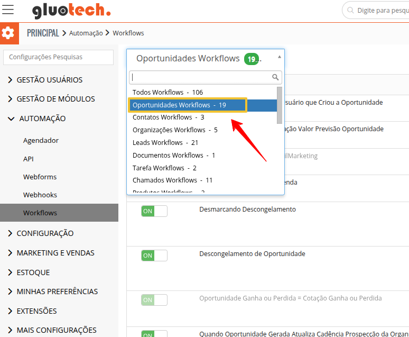Click the Automação breadcrumb link

86,33
